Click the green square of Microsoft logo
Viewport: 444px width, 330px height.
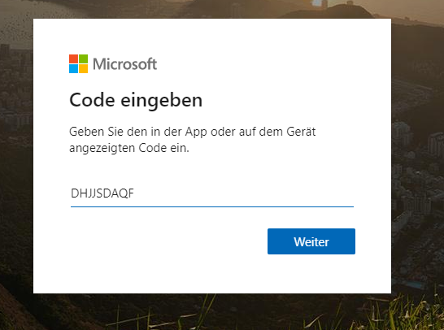[x=83, y=59]
